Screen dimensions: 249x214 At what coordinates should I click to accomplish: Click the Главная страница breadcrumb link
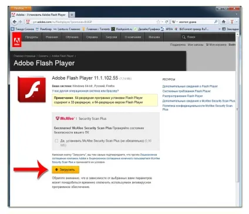(x=25, y=56)
